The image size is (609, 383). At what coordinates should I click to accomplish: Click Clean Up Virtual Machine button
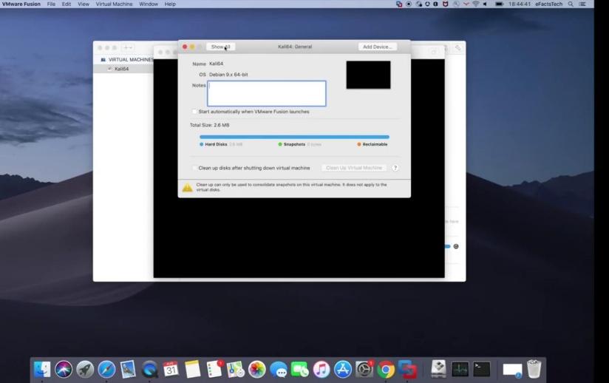click(x=354, y=168)
